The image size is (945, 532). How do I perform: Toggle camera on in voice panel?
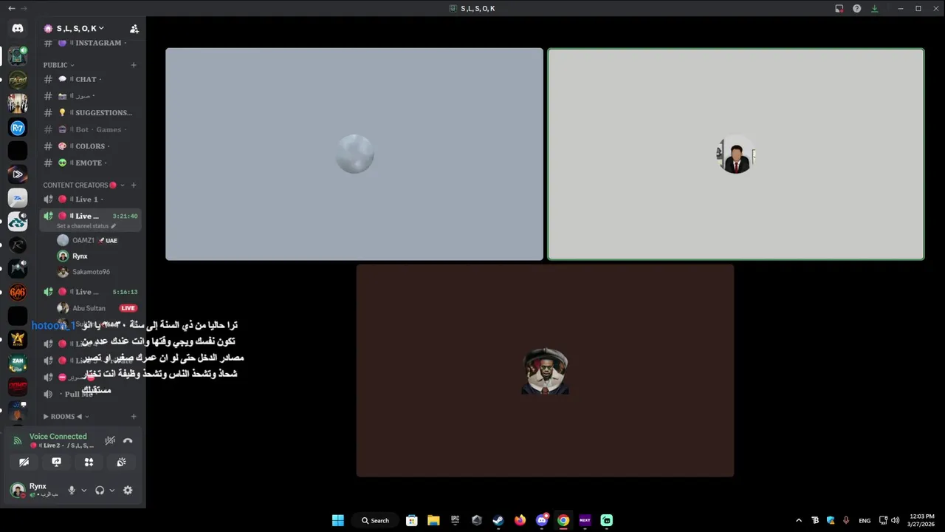pyautogui.click(x=24, y=462)
